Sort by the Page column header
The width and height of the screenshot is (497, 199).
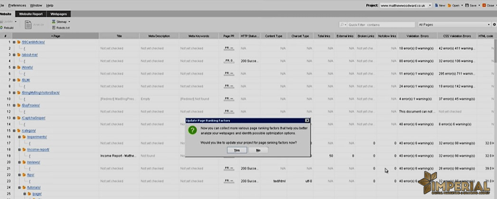coord(56,36)
